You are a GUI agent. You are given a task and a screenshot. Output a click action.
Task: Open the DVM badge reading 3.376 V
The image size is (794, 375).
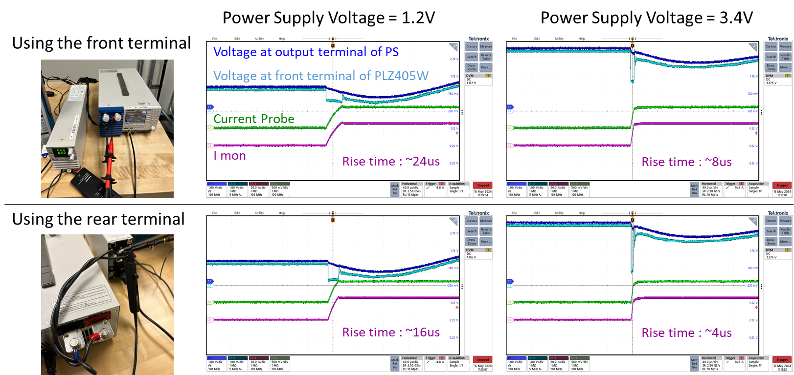click(x=778, y=254)
